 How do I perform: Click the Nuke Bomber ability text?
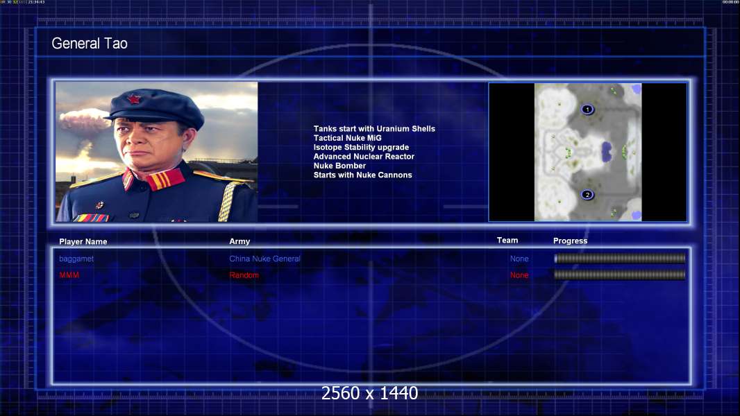[x=339, y=166]
